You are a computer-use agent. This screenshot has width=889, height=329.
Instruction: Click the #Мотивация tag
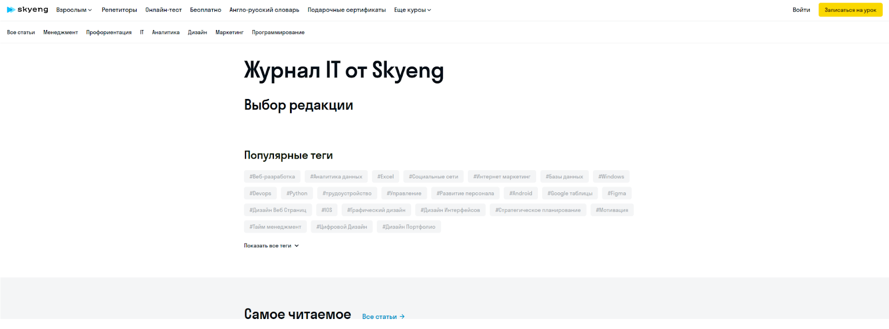click(x=612, y=210)
